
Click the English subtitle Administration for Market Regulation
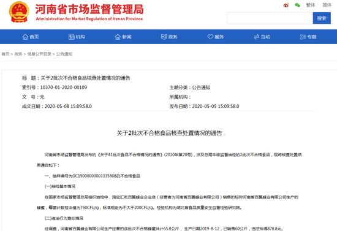pos(89,19)
